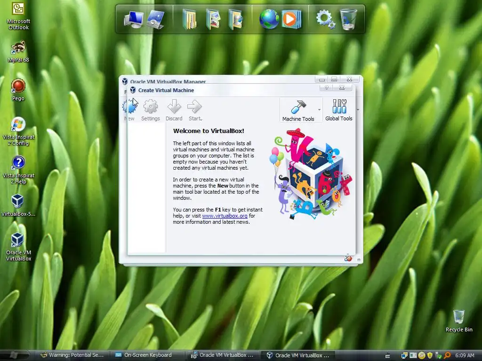Open the documents folder in the dock

click(190, 19)
